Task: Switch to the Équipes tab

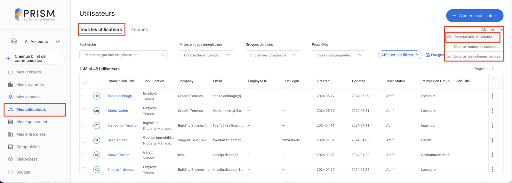Action: coord(140,29)
